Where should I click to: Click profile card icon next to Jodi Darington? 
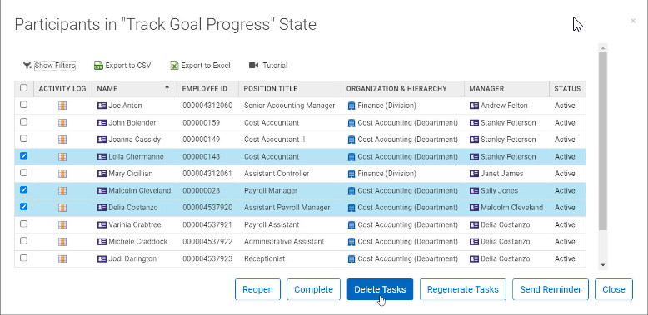click(102, 259)
